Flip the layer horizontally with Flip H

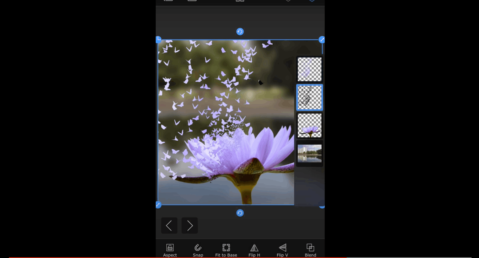click(254, 250)
